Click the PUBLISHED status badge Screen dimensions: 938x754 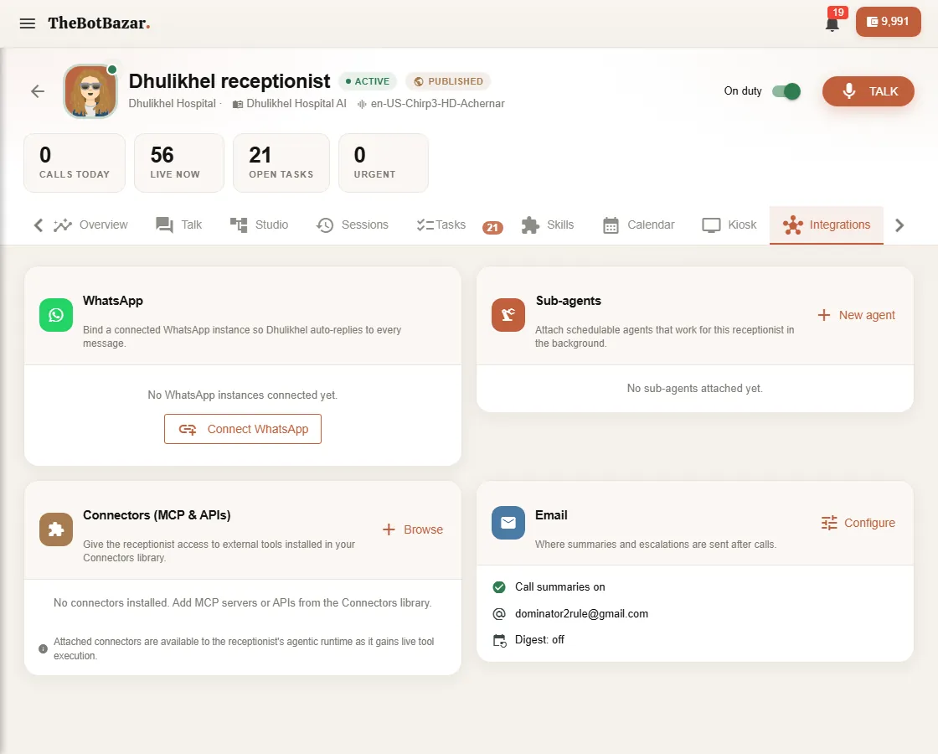tap(448, 81)
